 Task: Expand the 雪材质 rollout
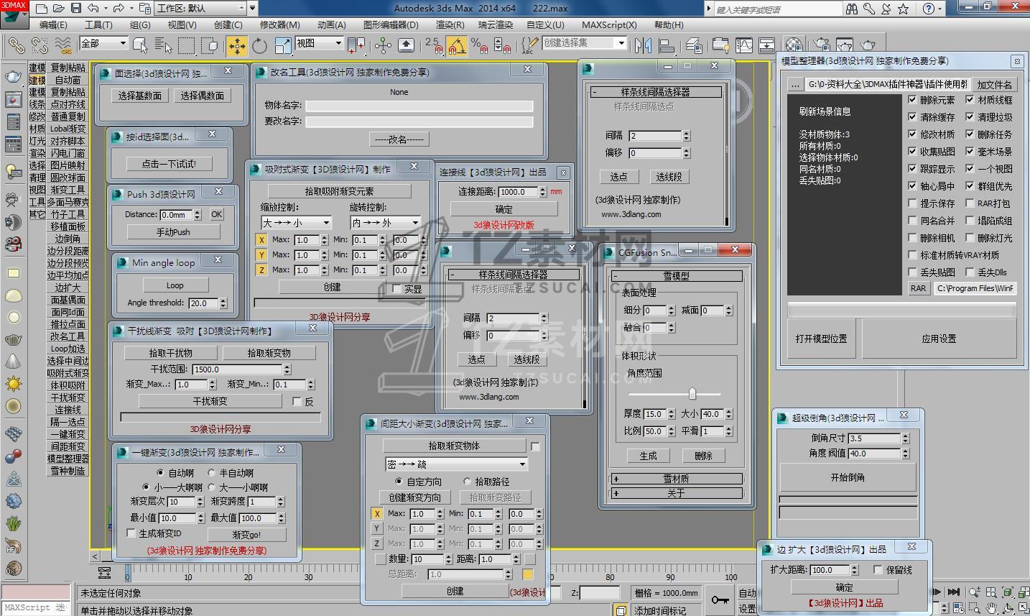click(x=676, y=479)
